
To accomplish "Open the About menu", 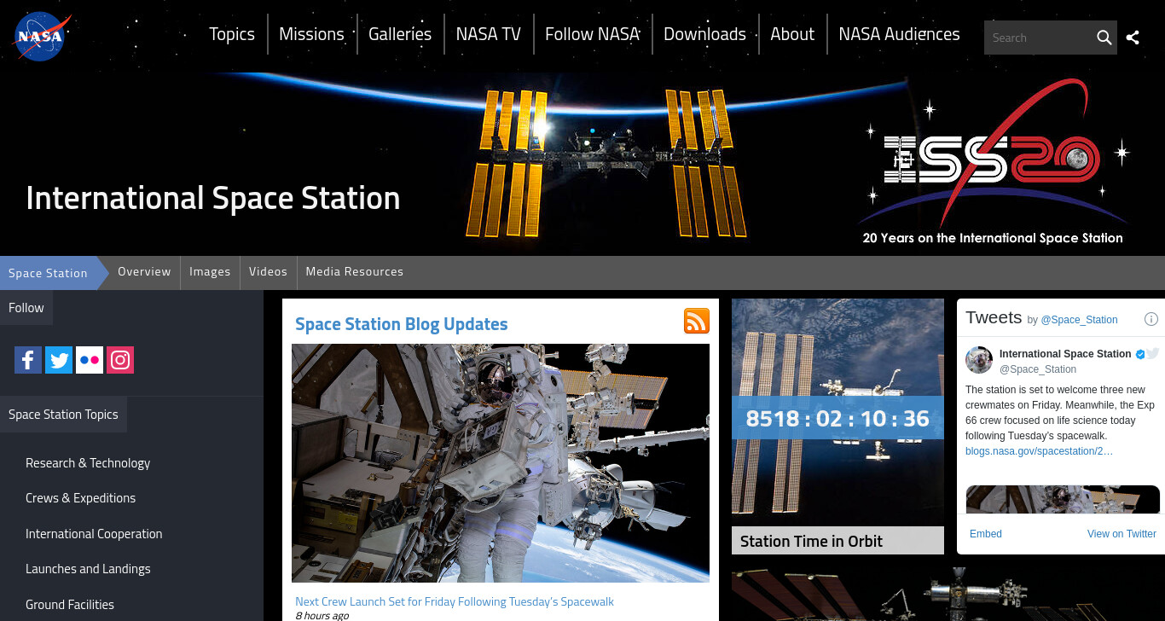I will click(792, 34).
